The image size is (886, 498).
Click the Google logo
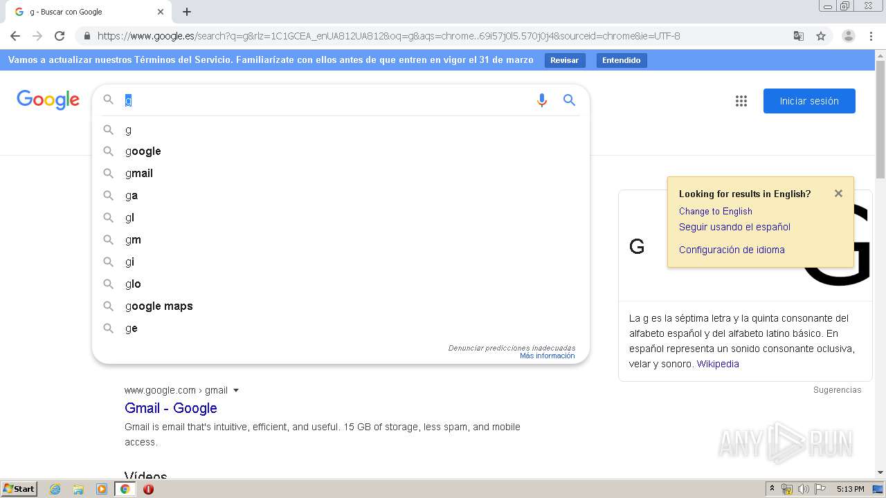point(48,100)
